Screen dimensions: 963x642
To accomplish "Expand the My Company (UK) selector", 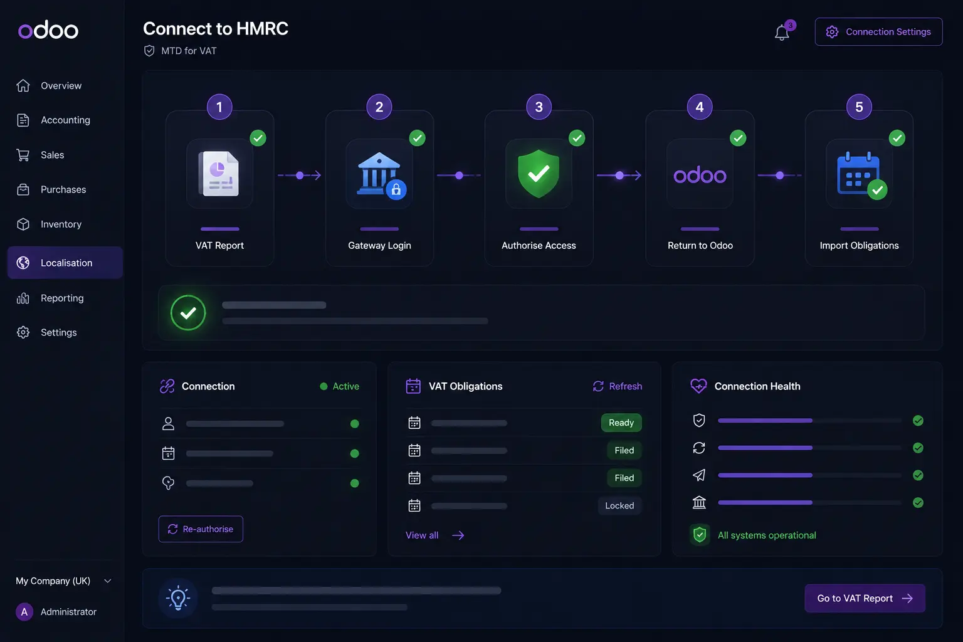I will [63, 581].
